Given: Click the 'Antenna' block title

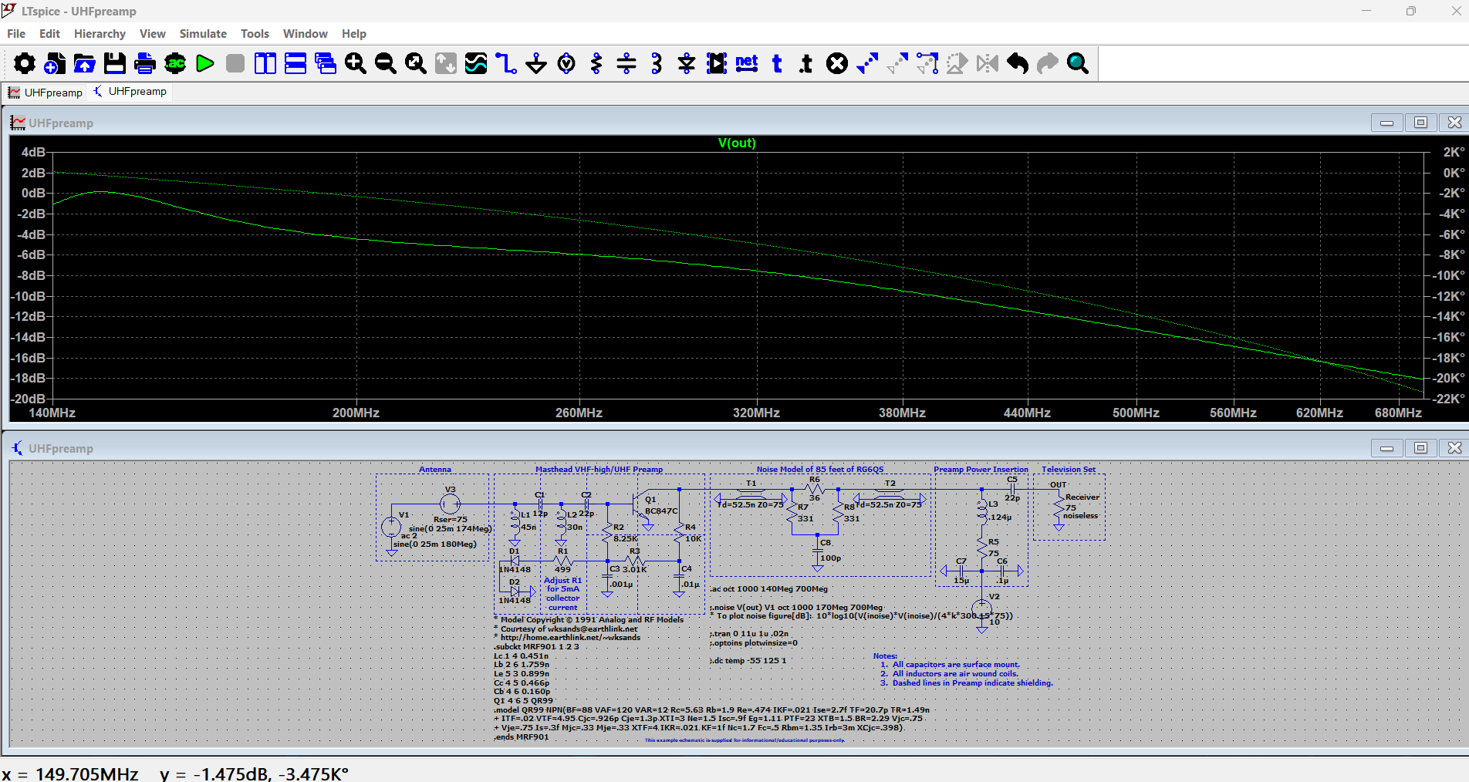Looking at the screenshot, I should pos(435,470).
